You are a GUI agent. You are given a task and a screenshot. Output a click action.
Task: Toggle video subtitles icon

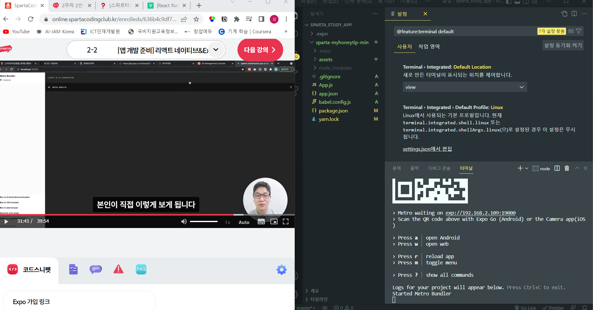click(x=261, y=221)
